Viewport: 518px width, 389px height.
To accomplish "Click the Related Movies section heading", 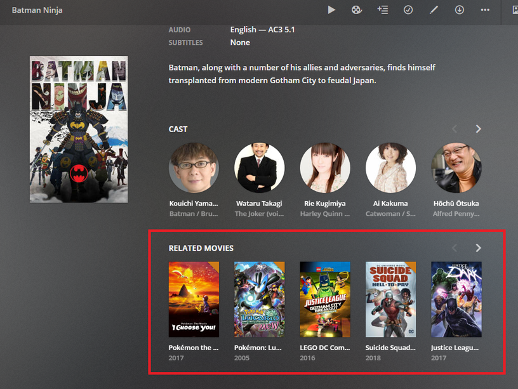I will [x=201, y=248].
